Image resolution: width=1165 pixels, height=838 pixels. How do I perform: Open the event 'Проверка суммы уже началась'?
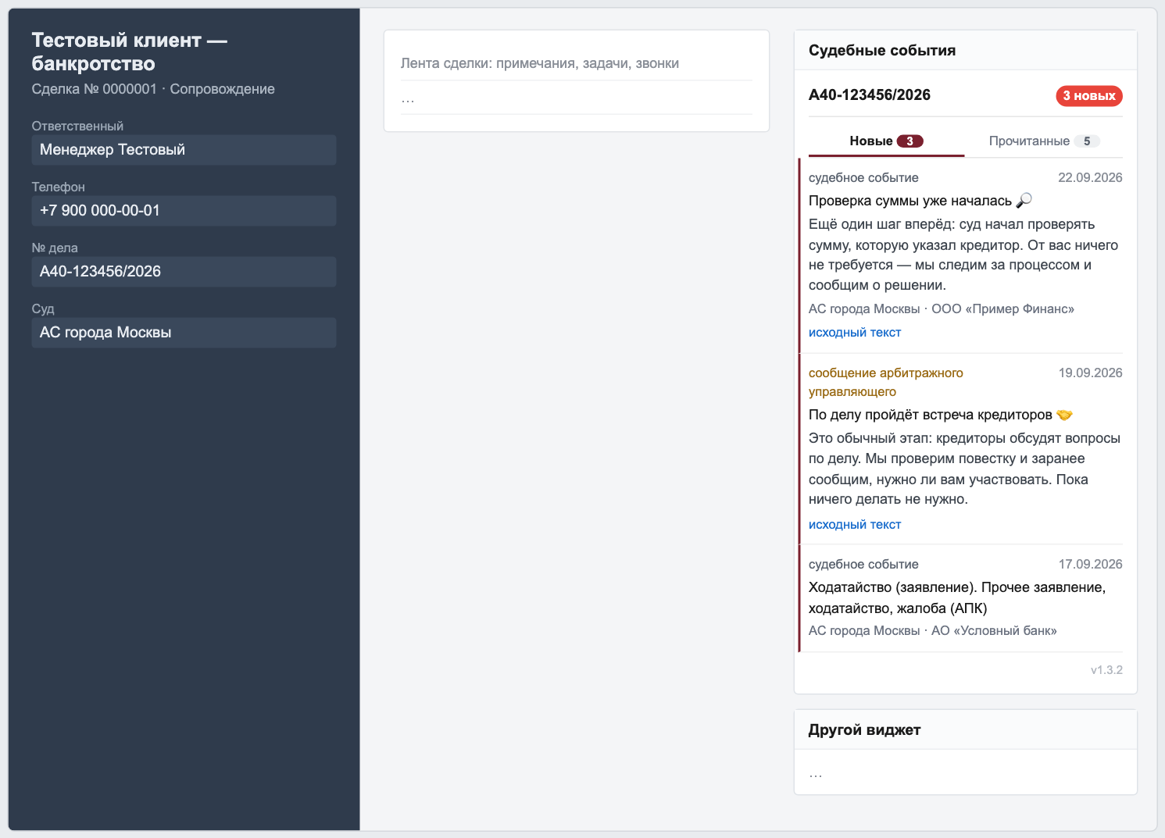(x=910, y=201)
